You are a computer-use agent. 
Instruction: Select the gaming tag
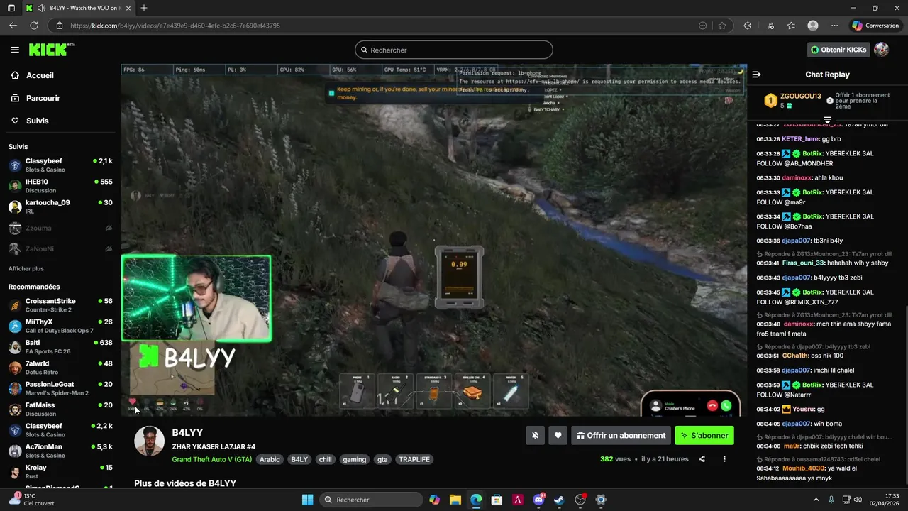tap(354, 459)
